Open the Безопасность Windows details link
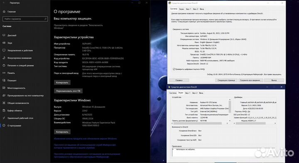The width and height of the screenshot is (299, 163). click(78, 27)
